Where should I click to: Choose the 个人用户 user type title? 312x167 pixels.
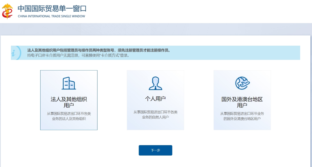(155, 98)
